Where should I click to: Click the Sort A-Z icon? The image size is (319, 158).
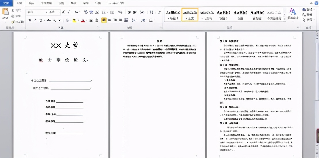coord(151,12)
